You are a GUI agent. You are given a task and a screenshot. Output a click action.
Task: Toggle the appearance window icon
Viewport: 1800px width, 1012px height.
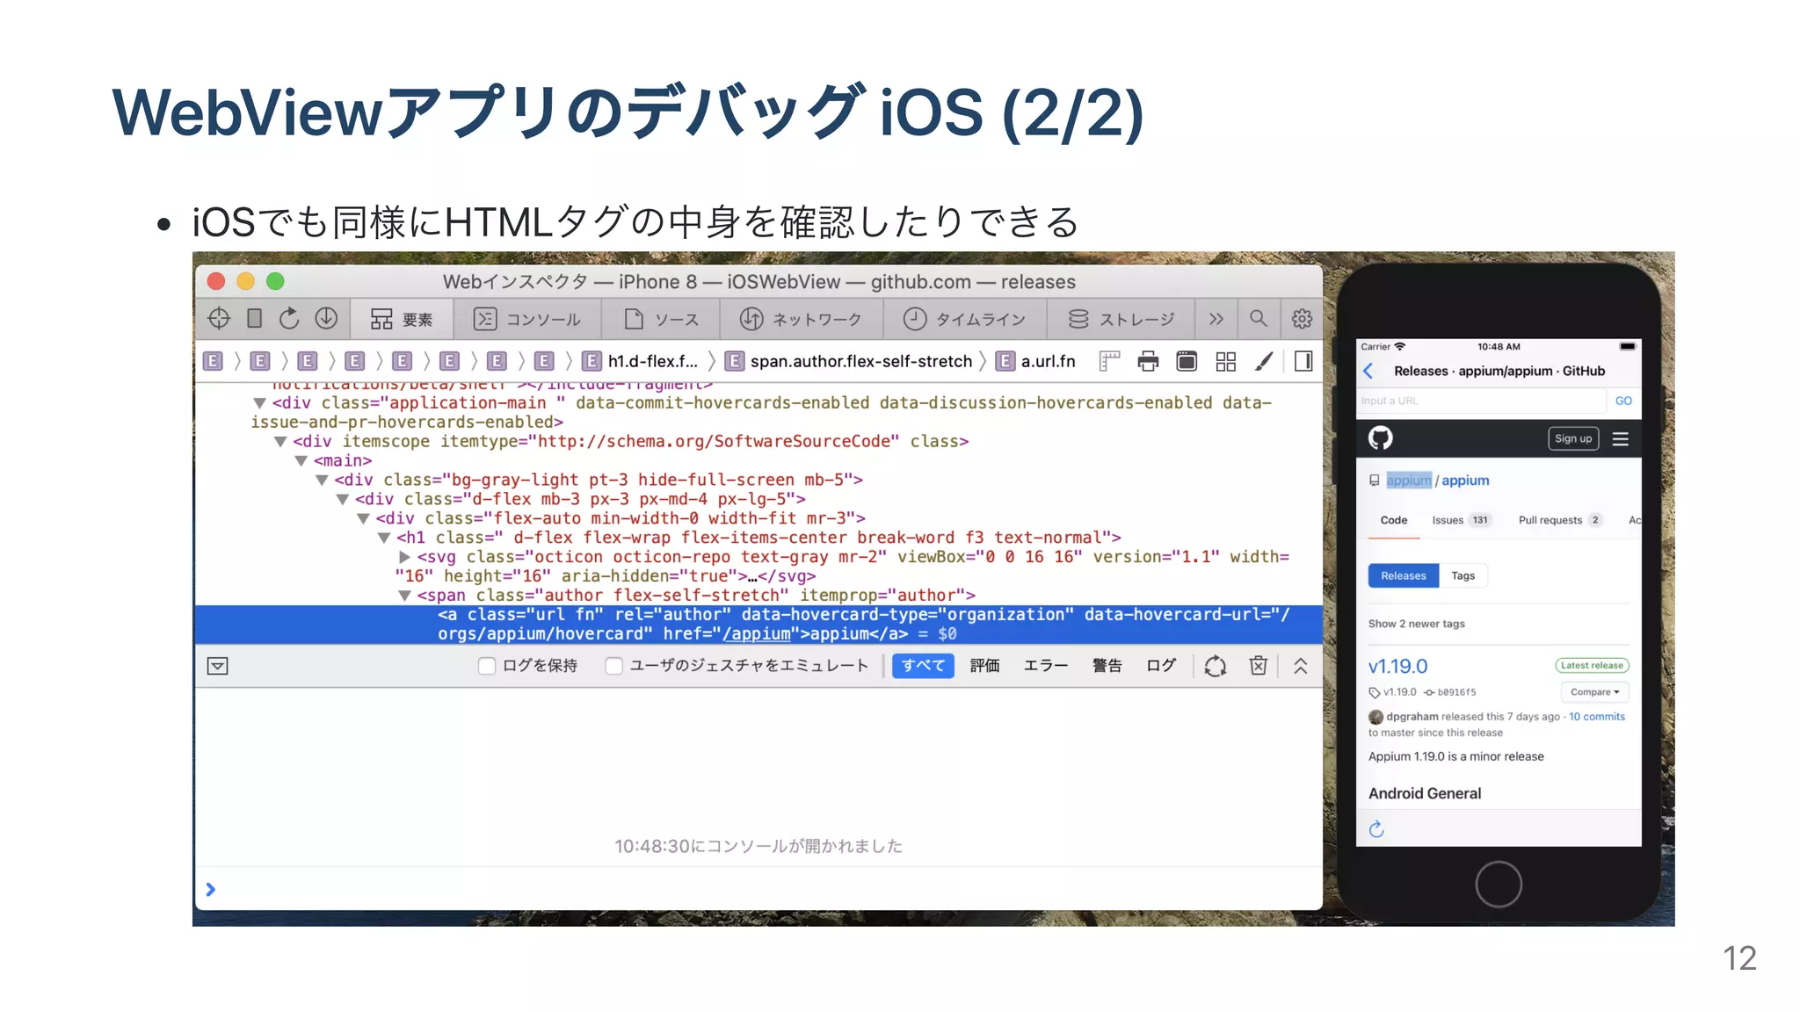click(1187, 361)
